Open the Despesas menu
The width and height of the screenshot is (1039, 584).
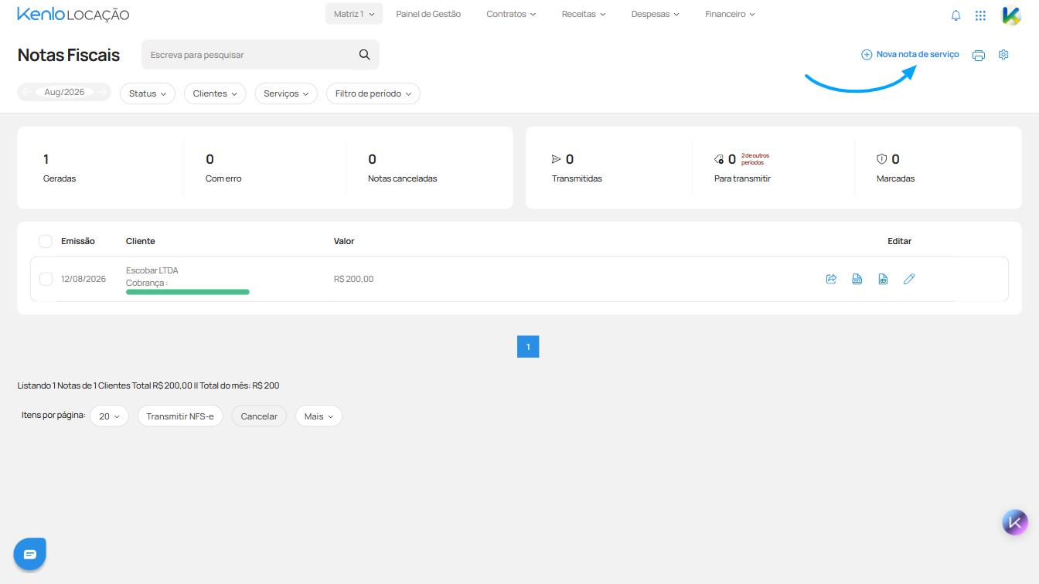point(655,14)
